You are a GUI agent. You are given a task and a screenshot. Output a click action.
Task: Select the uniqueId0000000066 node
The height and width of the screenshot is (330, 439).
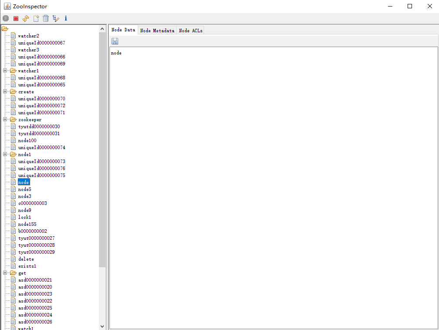42,57
